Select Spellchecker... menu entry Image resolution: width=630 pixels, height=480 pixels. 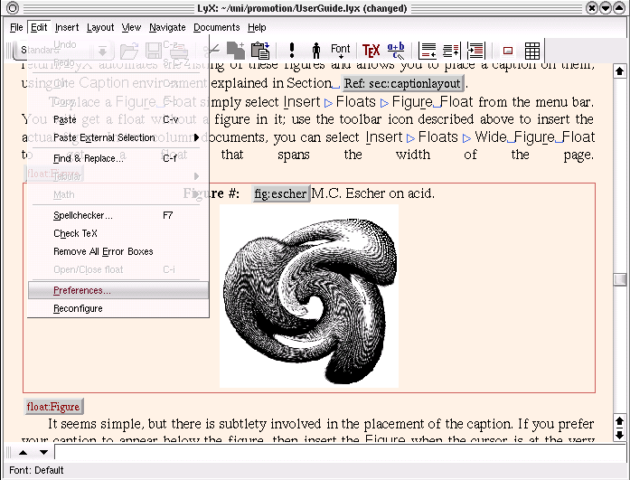tap(118, 215)
